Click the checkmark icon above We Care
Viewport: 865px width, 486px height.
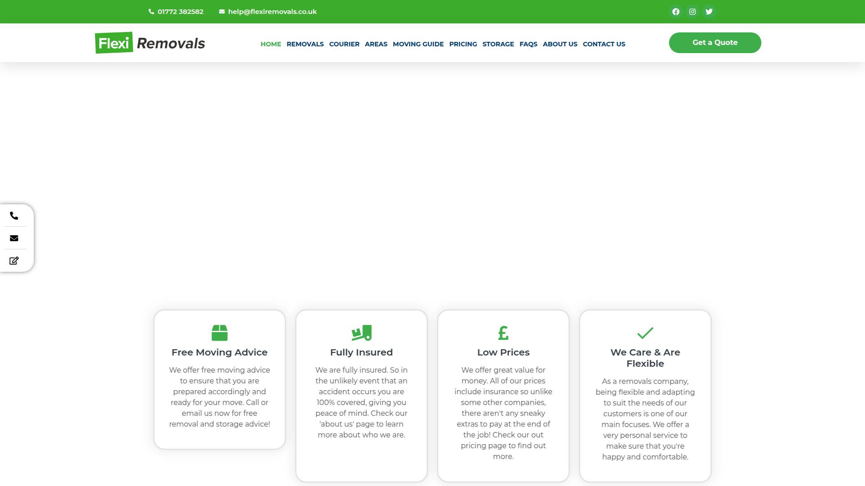click(645, 333)
